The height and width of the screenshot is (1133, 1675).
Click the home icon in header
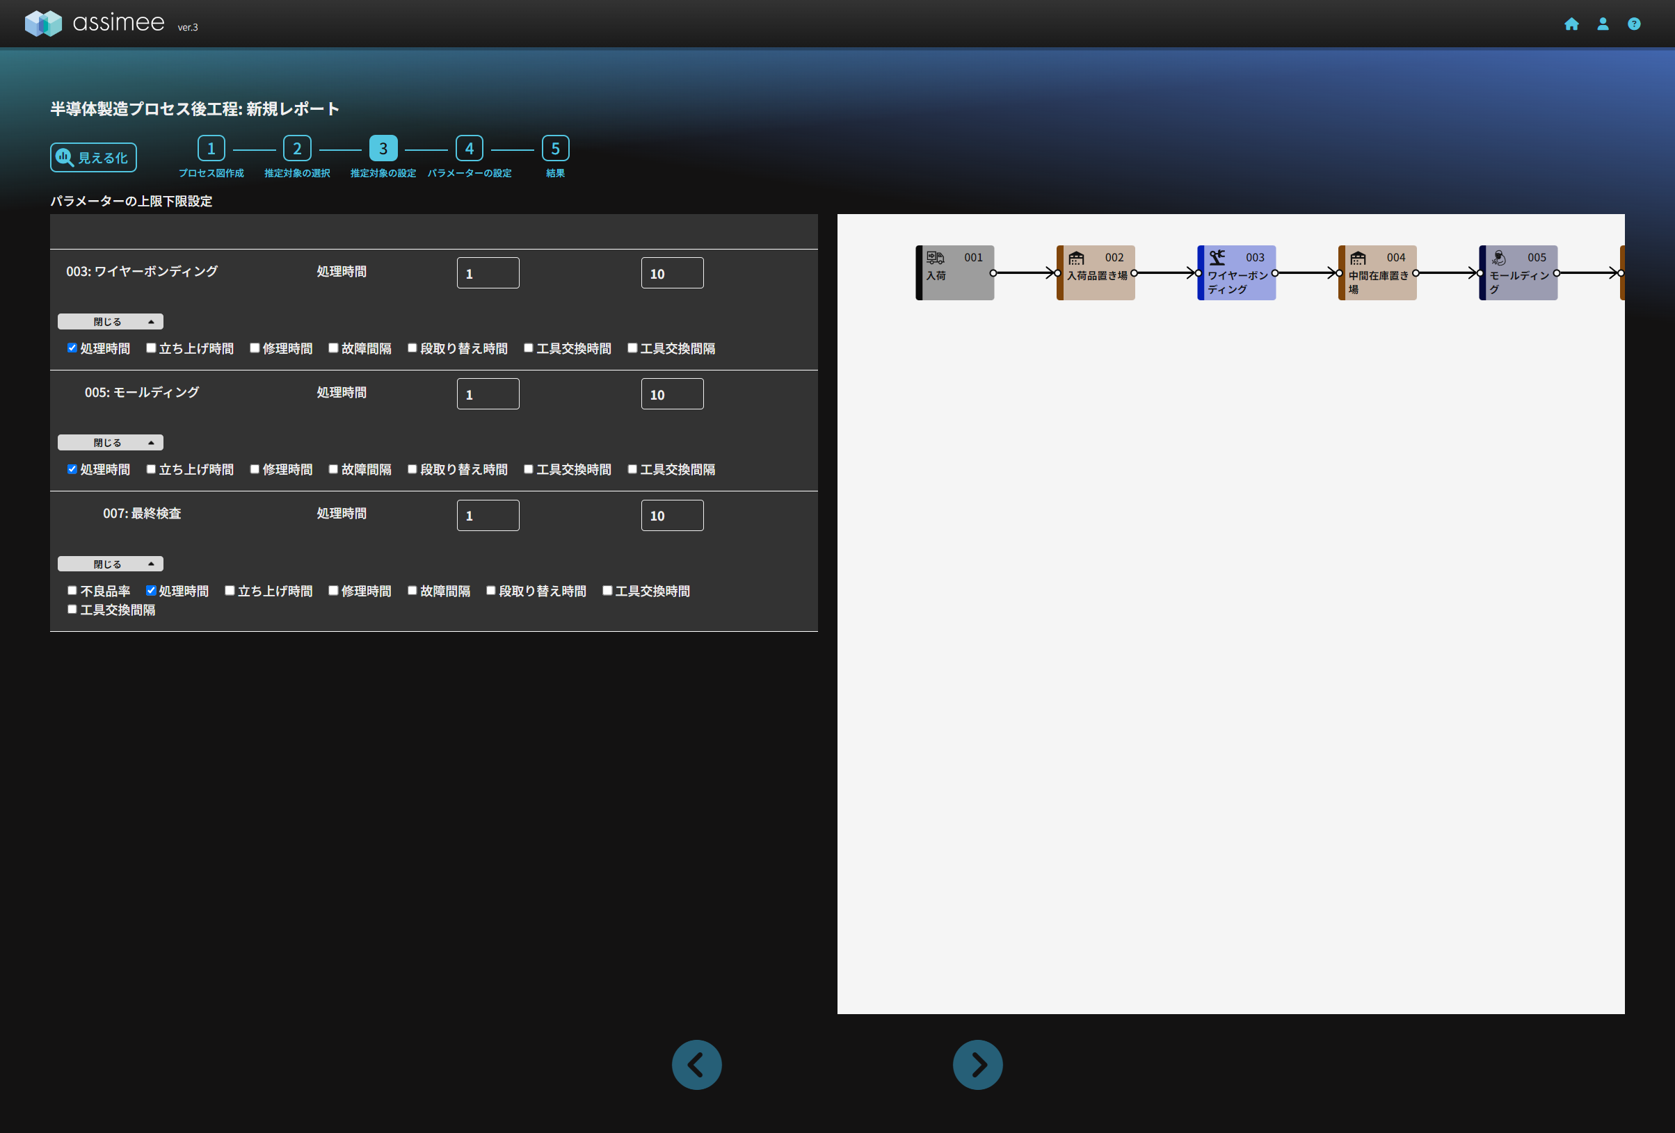1571,24
